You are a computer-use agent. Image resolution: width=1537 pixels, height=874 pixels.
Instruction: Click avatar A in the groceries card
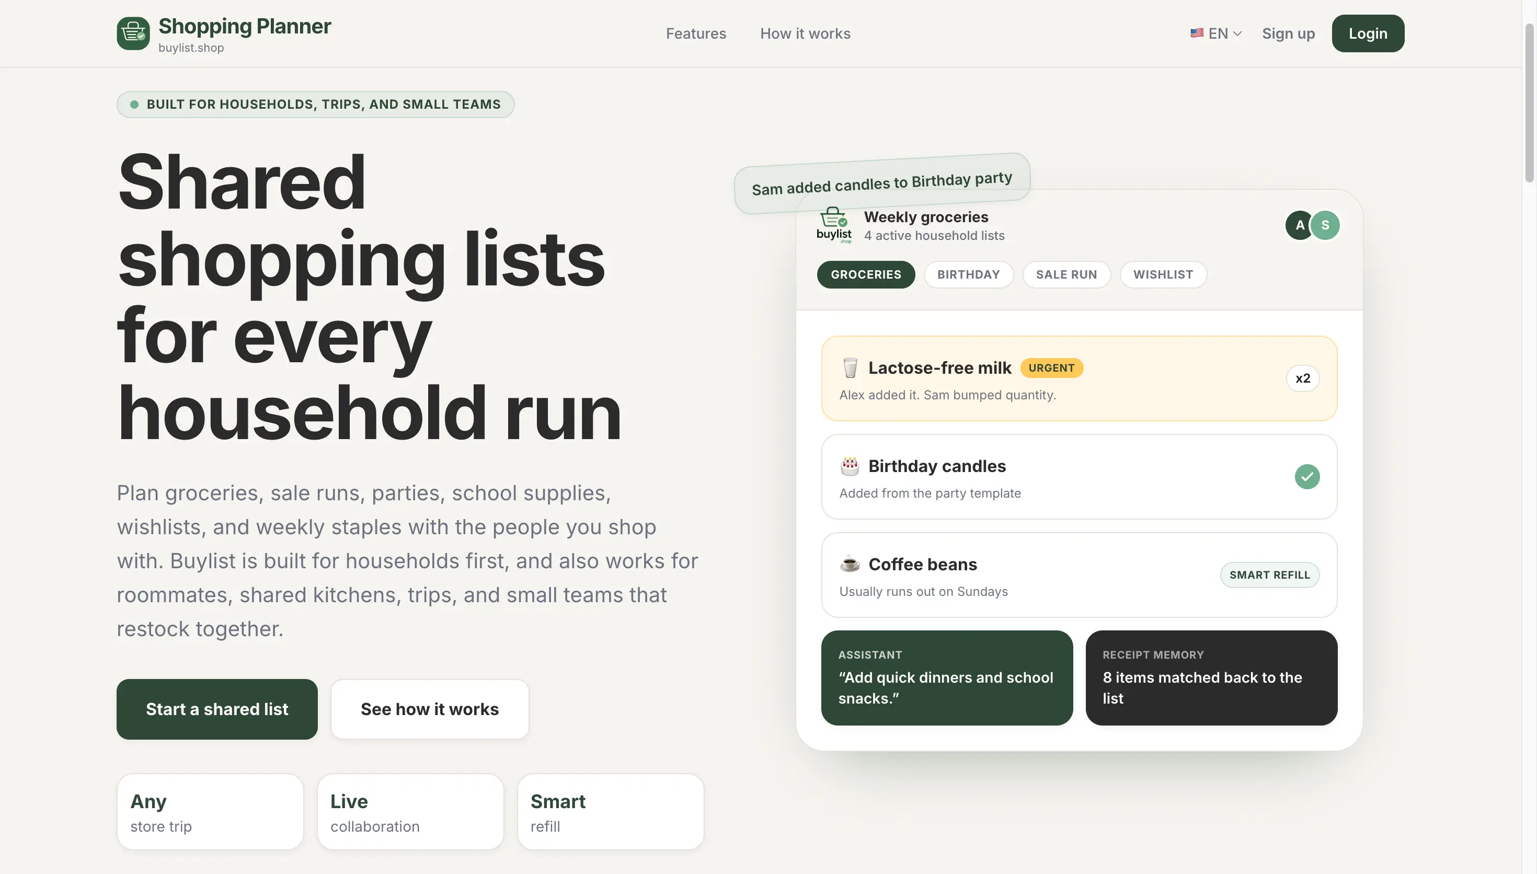pyautogui.click(x=1299, y=225)
